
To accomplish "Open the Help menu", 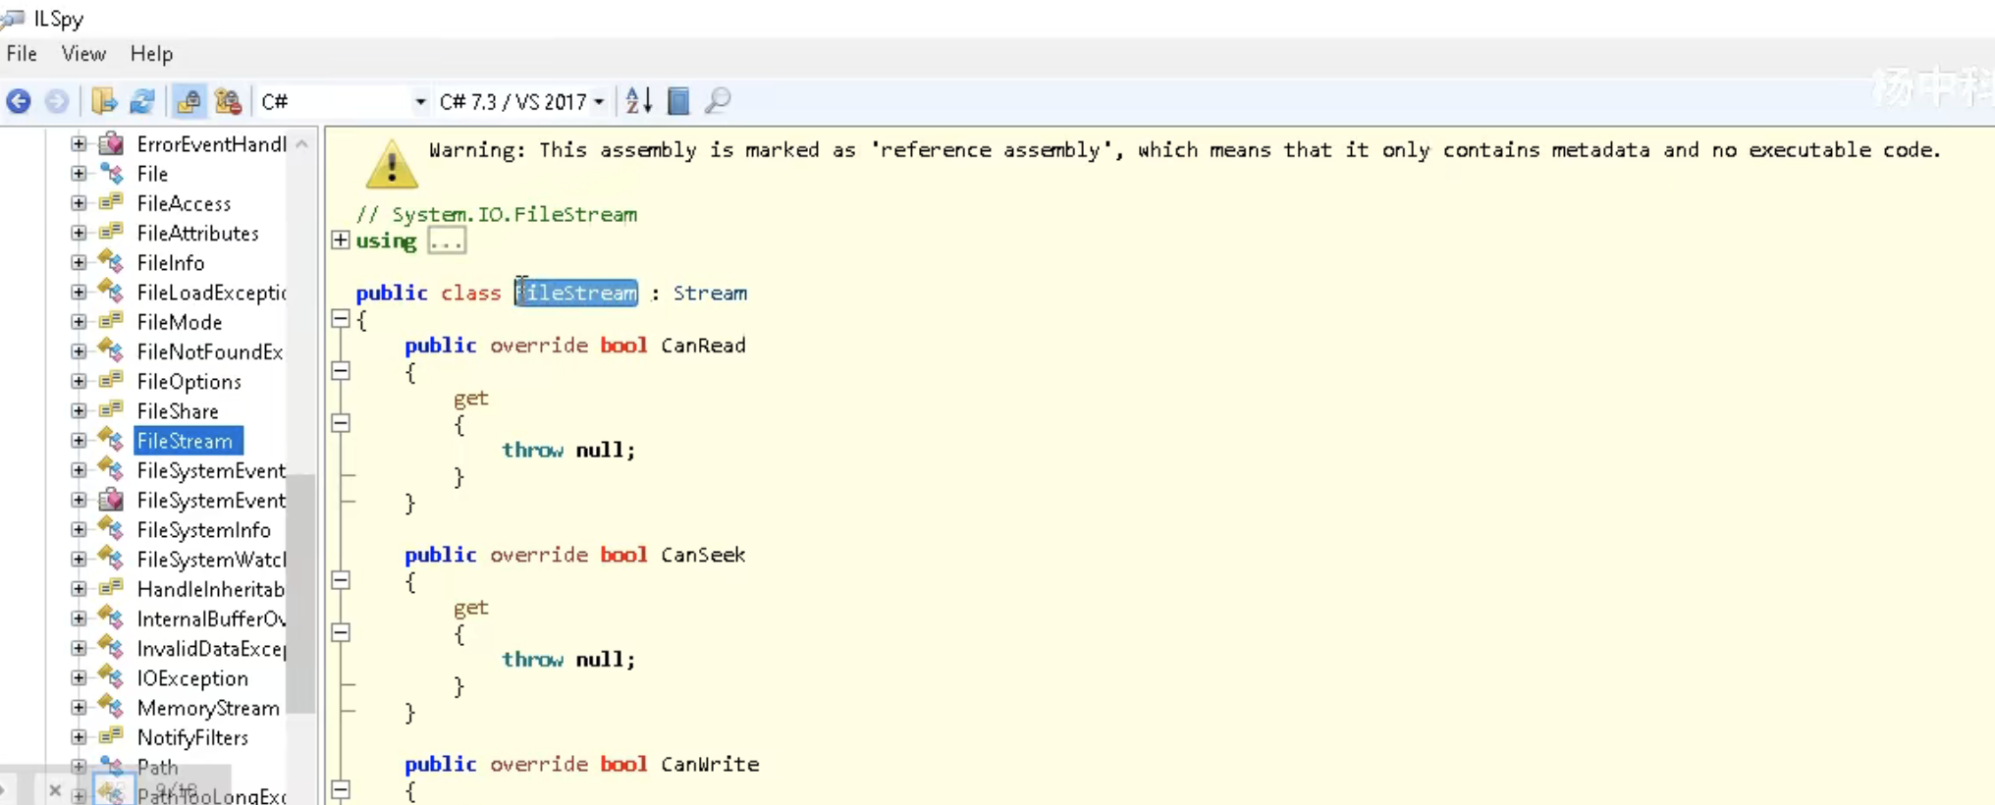I will 151,54.
